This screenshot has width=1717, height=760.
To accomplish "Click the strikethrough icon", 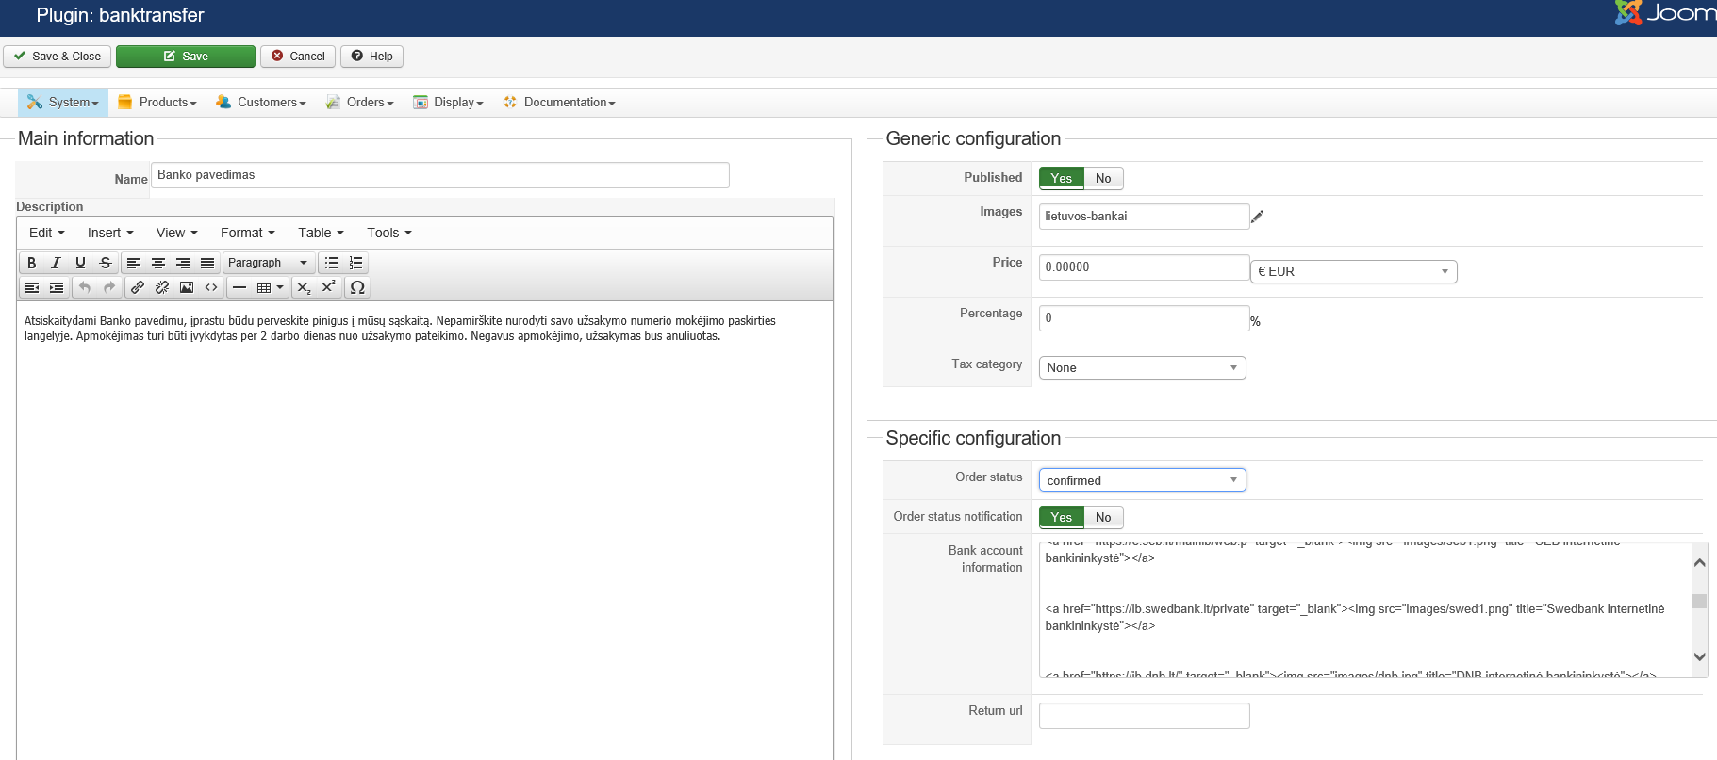I will point(106,263).
